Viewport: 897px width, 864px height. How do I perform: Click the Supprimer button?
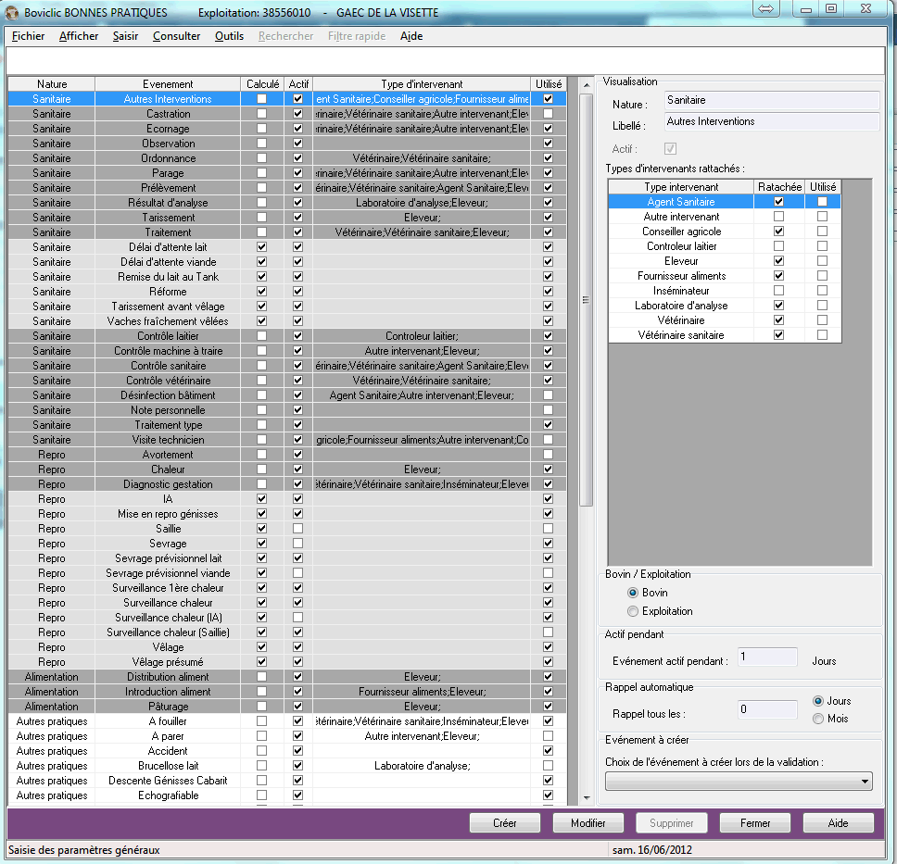pos(672,823)
